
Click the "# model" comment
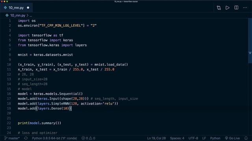point(25,89)
